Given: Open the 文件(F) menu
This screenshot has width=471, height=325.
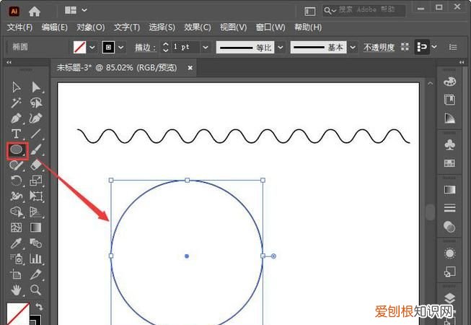Looking at the screenshot, I should tap(19, 27).
